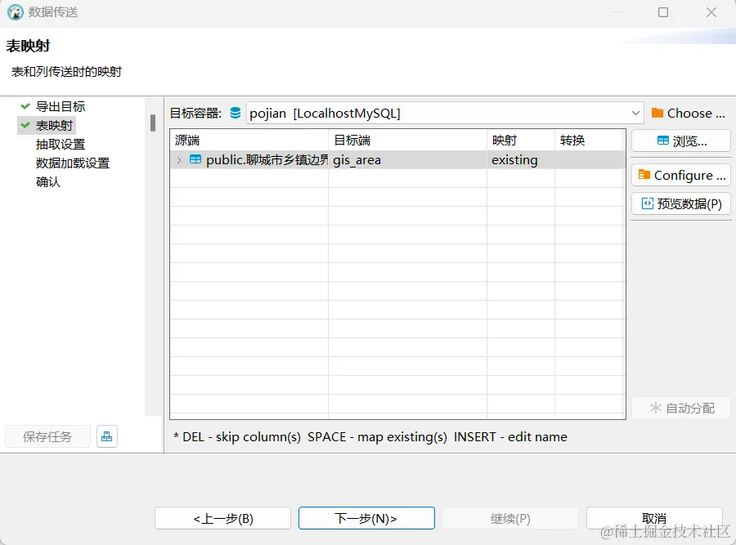Expand the public.聊城市乡镇边界 source row
This screenshot has width=736, height=545.
point(179,160)
